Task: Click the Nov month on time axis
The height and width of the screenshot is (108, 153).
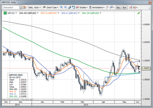Action: tap(6, 102)
